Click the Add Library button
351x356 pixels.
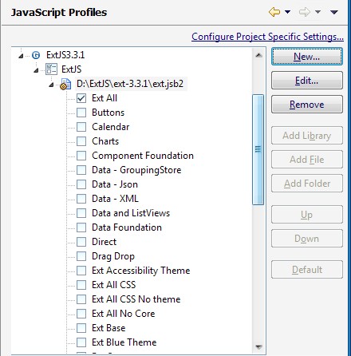307,136
